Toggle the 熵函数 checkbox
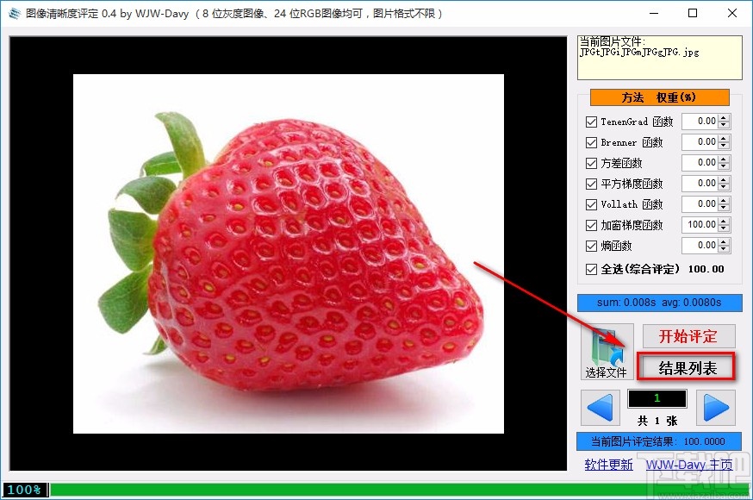 [x=591, y=246]
